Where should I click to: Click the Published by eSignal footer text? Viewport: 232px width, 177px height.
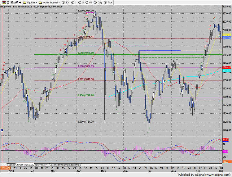click(x=204, y=175)
